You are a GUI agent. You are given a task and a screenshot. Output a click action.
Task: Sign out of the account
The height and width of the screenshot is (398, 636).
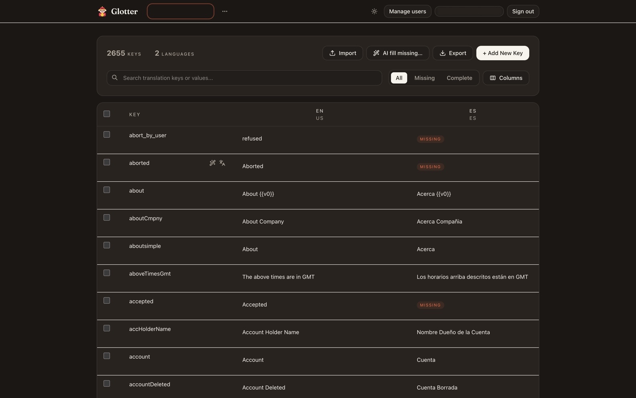point(523,11)
